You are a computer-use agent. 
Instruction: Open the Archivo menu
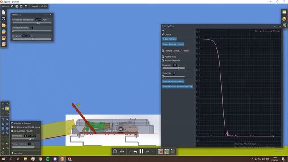(x=5, y=6)
